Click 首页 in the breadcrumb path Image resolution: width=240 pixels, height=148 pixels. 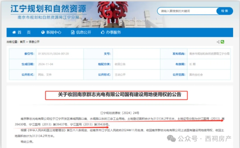tap(22, 42)
